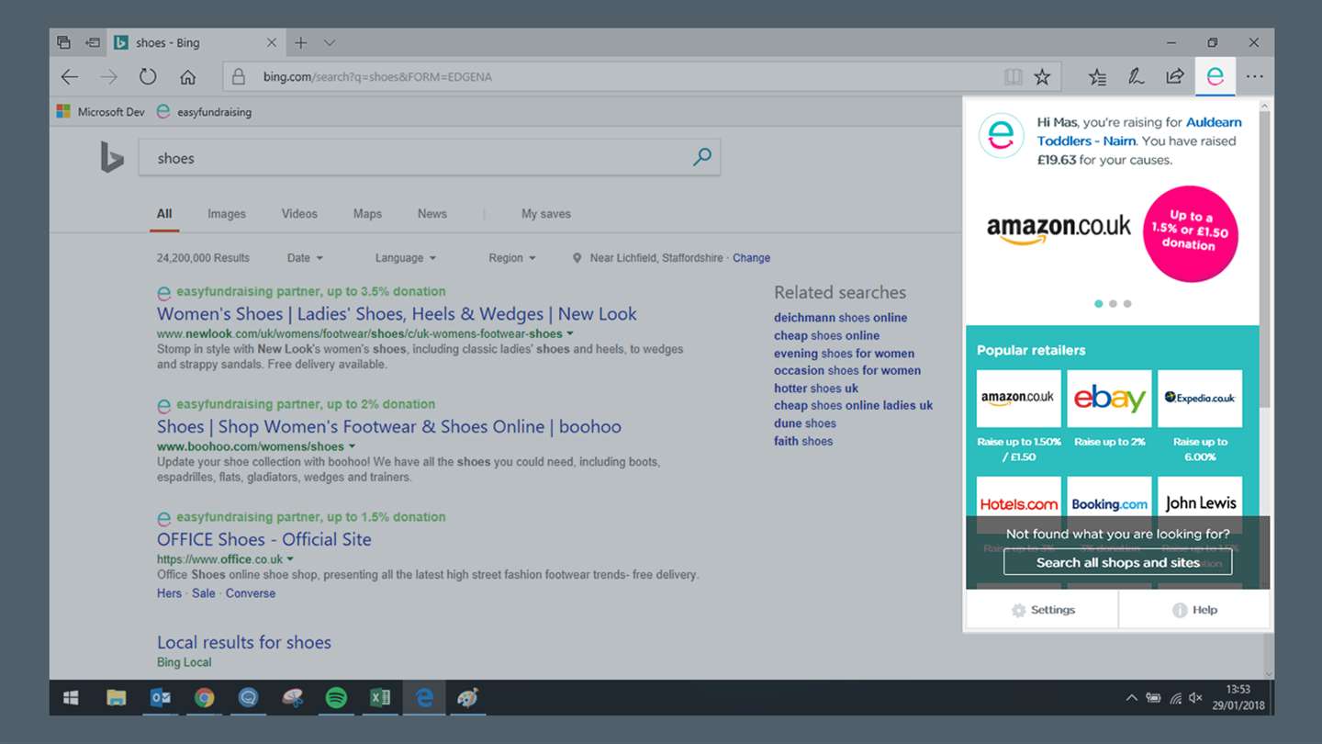The image size is (1322, 744).
Task: Go to the home page icon
Action: click(x=187, y=77)
